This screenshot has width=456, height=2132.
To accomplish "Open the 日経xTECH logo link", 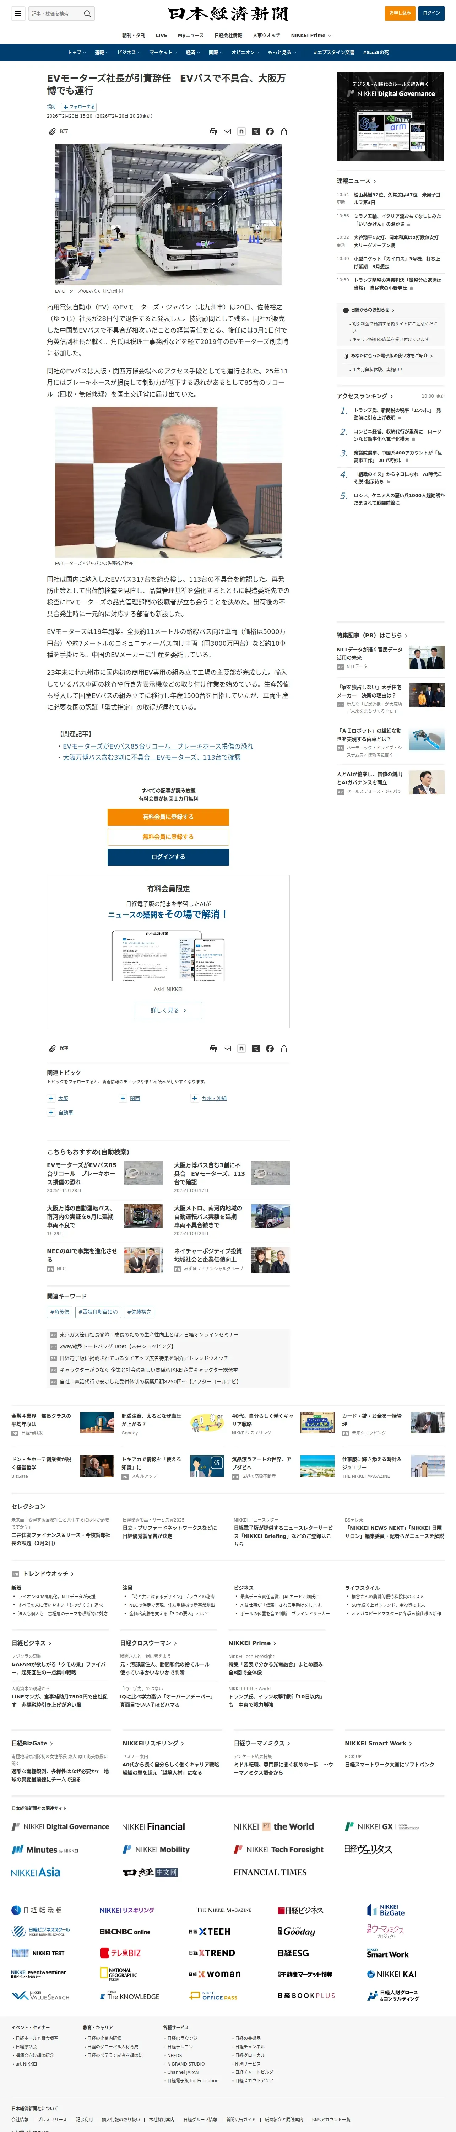I will (x=210, y=1931).
